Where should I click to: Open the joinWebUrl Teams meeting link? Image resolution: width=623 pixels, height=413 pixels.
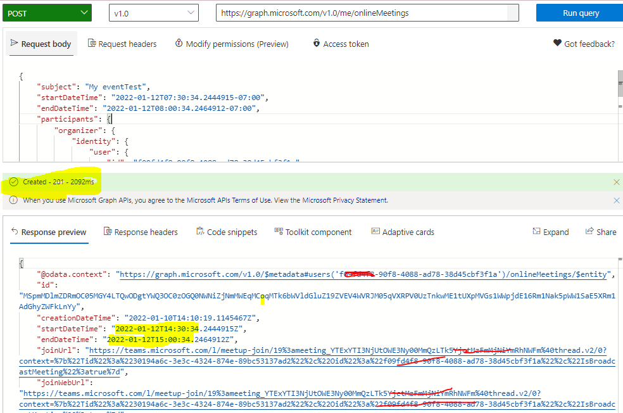click(x=317, y=398)
